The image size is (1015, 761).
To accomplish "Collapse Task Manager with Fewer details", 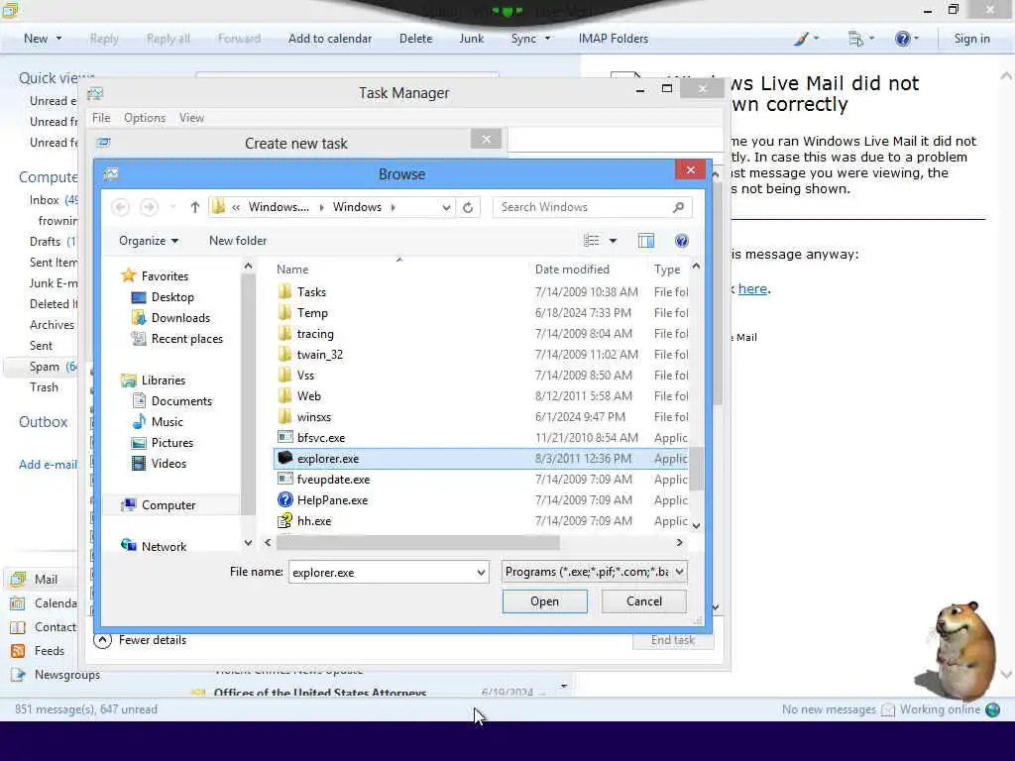I will (x=141, y=640).
